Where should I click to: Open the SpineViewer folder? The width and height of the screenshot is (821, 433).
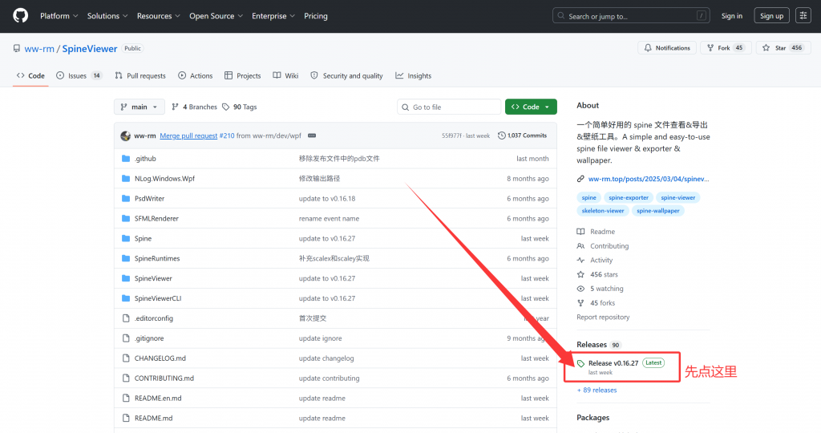pyautogui.click(x=153, y=278)
